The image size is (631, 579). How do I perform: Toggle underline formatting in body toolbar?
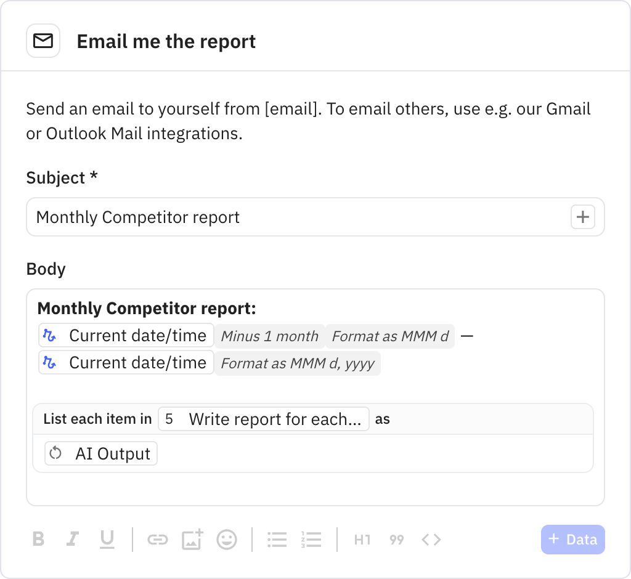(x=107, y=539)
